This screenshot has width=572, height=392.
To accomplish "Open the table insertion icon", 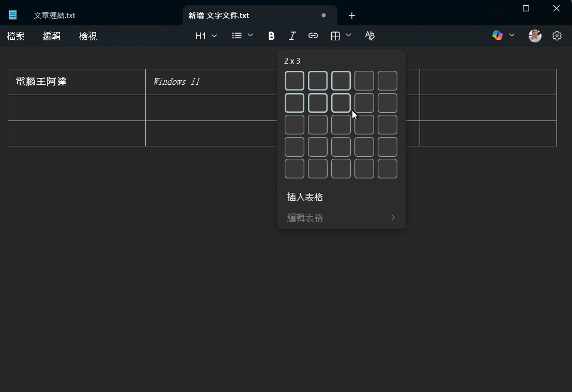I will coord(335,36).
